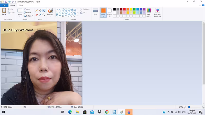Screen dimensions: 205x115
Task: Pick the purple color swatch
Action: point(144,9)
